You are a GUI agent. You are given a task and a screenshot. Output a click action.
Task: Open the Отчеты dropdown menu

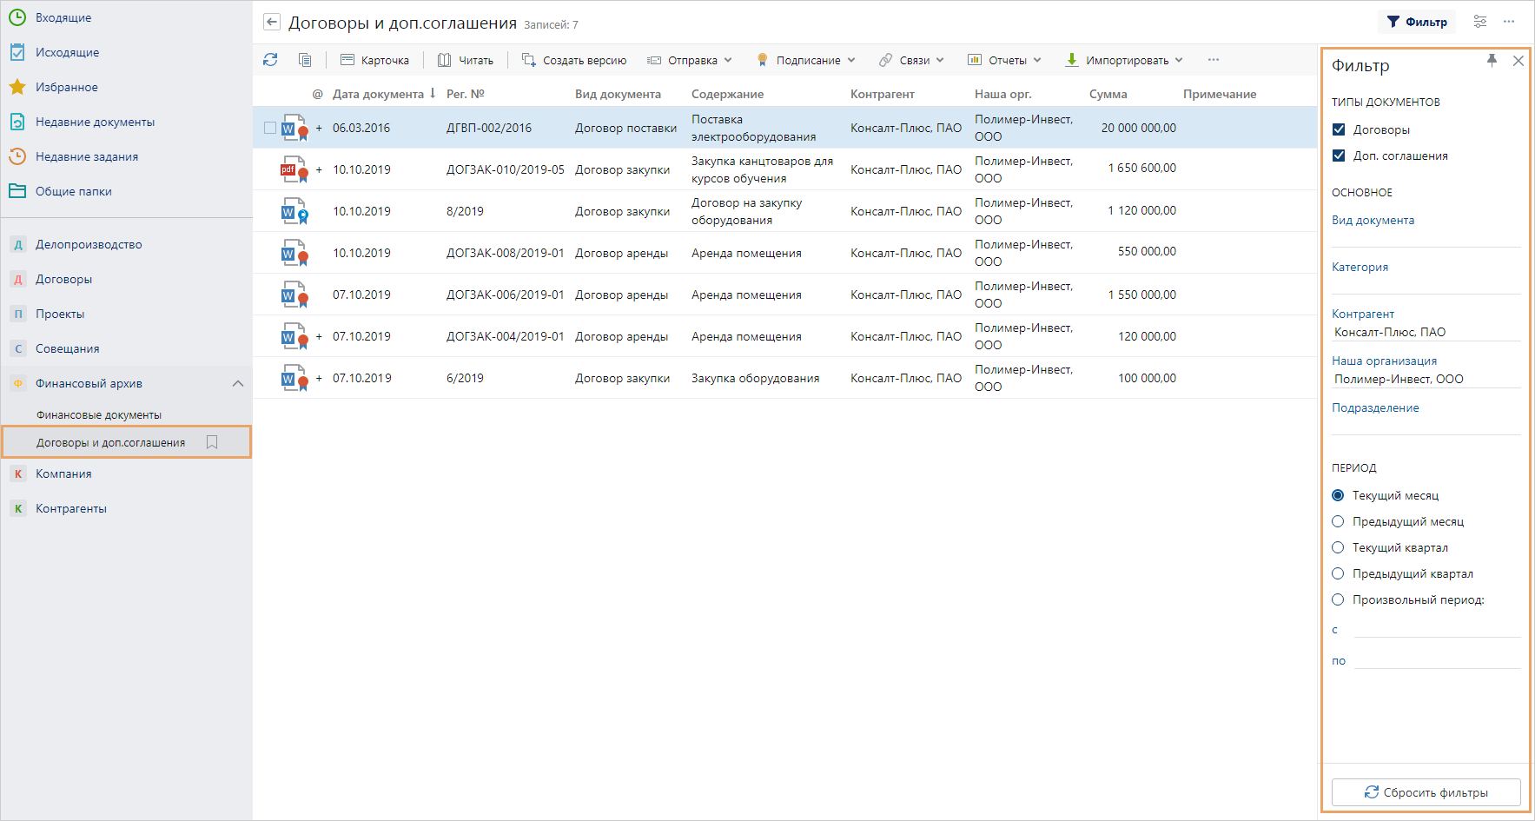[1005, 60]
